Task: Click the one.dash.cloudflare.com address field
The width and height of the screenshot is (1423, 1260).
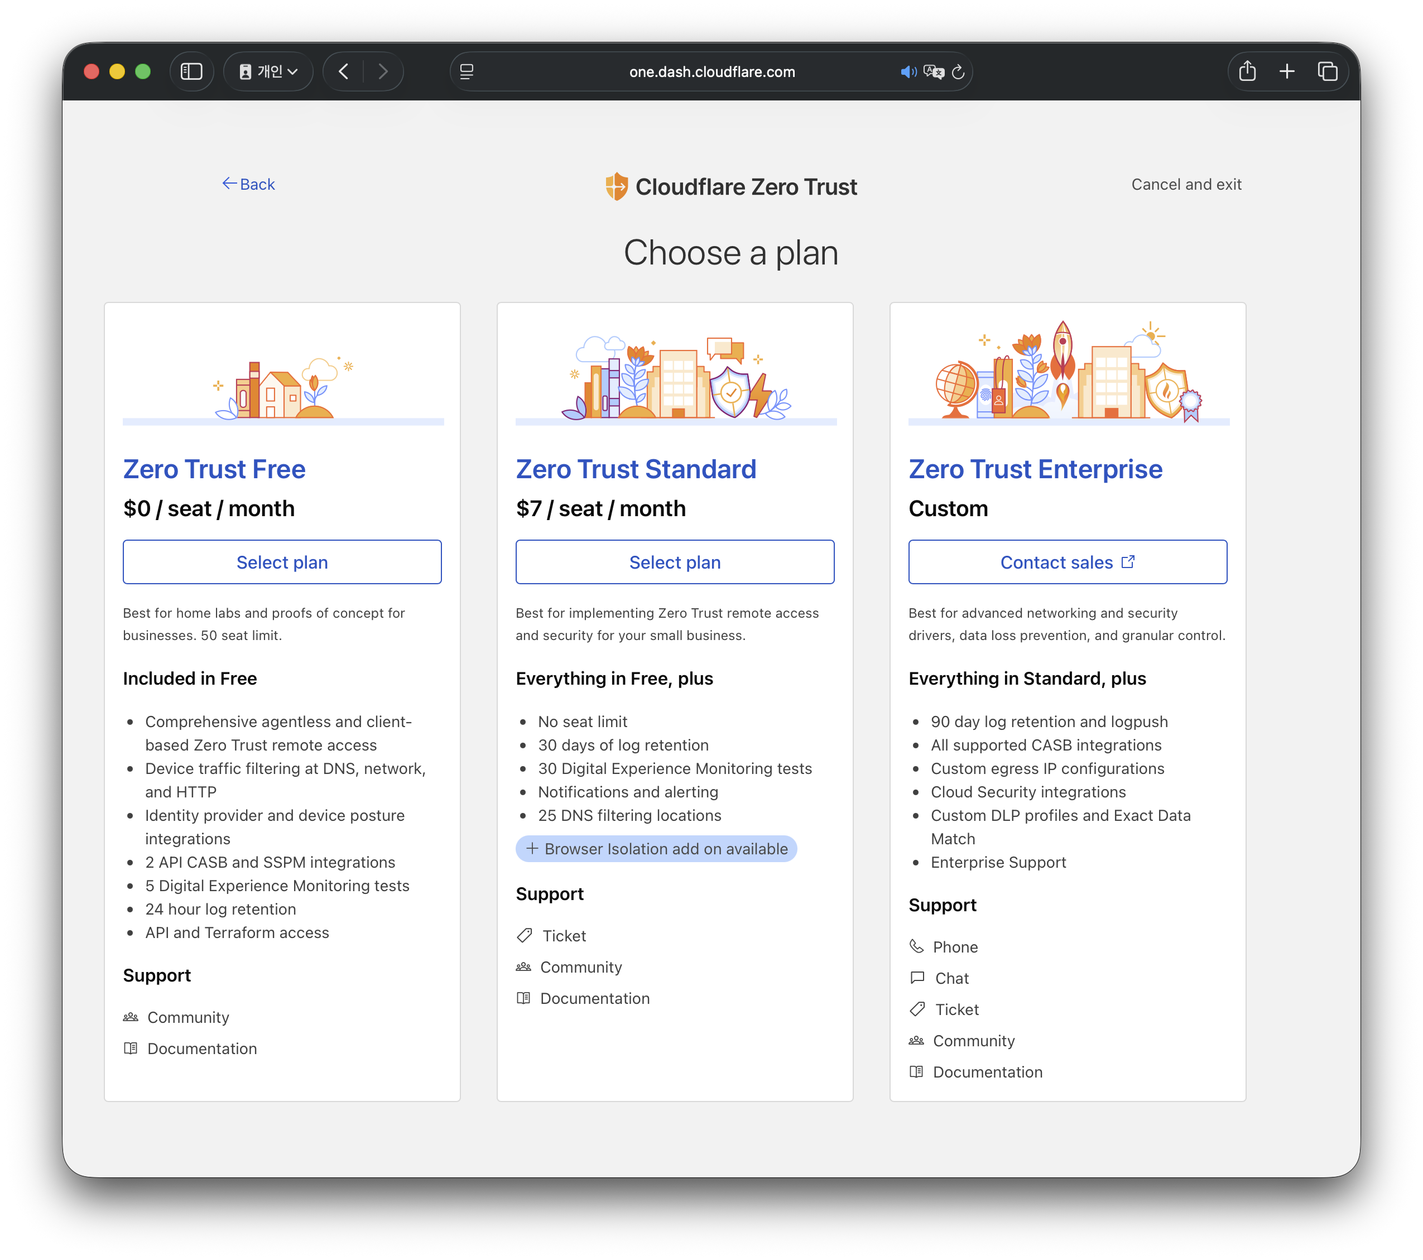Action: point(711,71)
